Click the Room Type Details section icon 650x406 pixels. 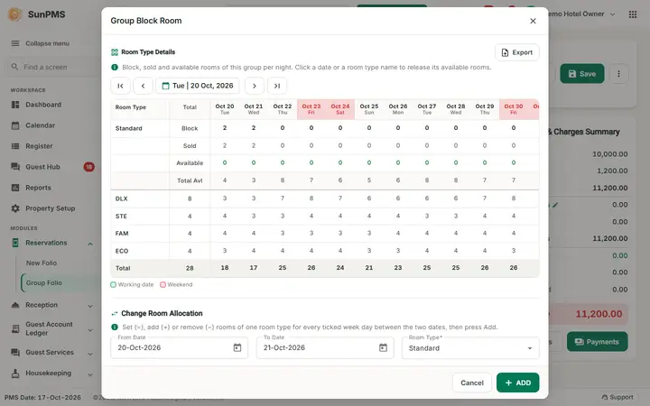[x=115, y=52]
